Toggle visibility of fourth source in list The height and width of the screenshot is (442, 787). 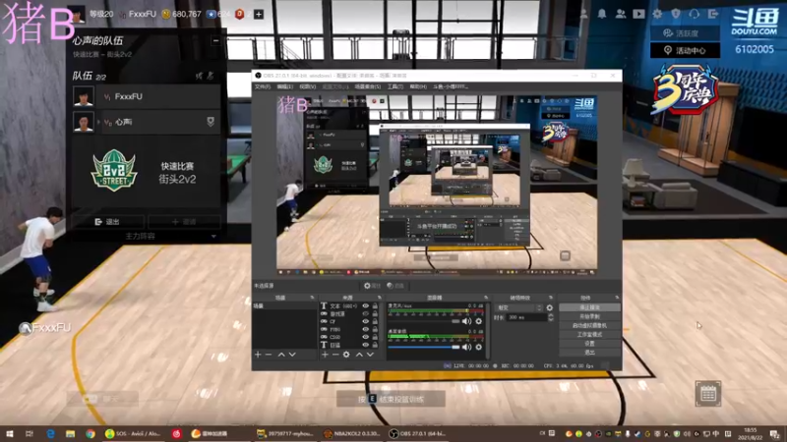[x=365, y=329]
